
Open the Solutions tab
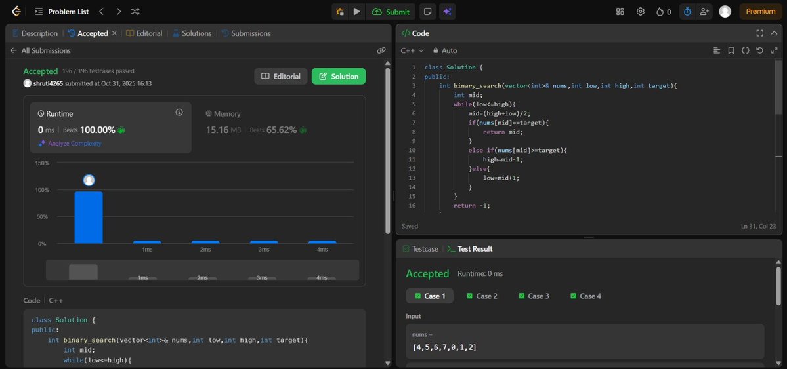[192, 33]
